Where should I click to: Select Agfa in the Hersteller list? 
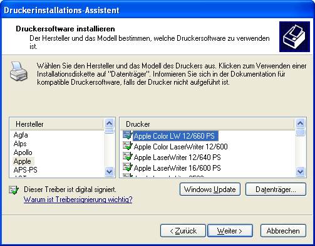click(21, 135)
